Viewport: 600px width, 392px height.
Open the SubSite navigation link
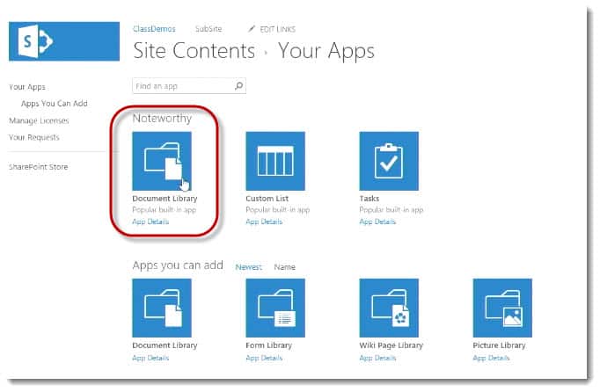coord(209,29)
